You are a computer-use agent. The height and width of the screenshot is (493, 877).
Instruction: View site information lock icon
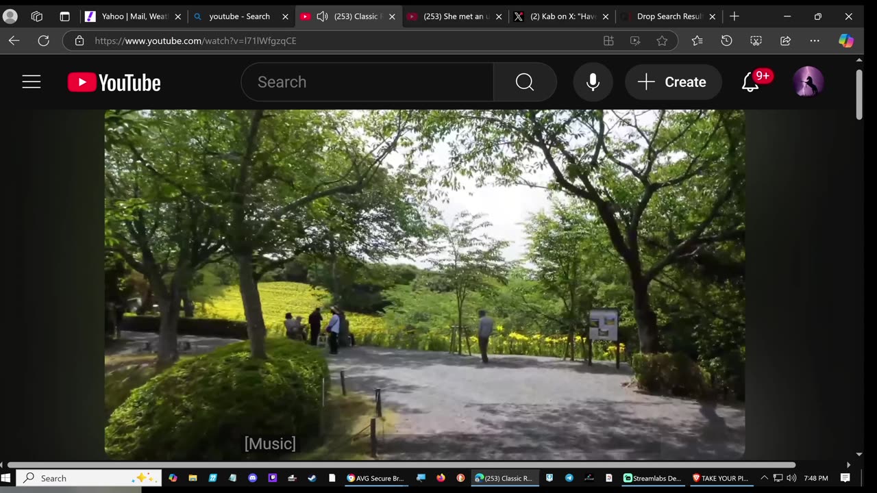pyautogui.click(x=79, y=41)
